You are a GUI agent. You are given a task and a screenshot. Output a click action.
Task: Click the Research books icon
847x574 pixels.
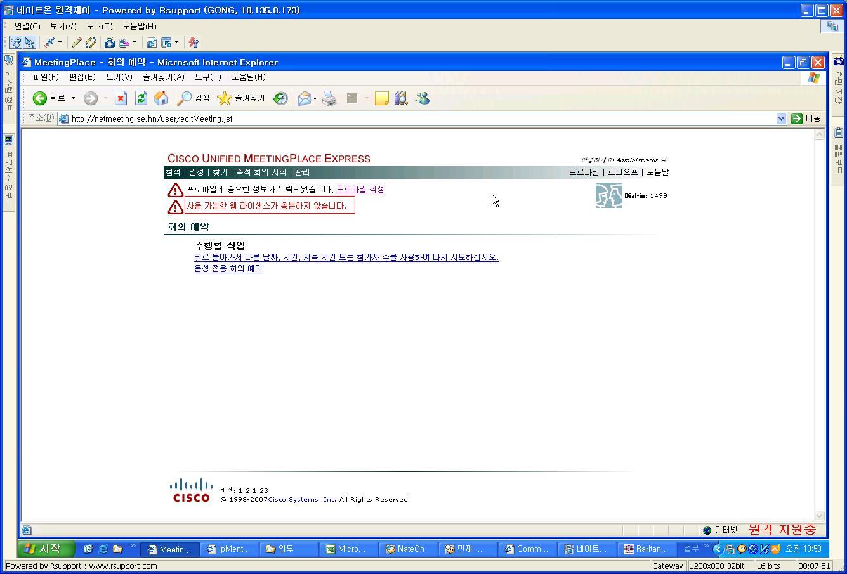click(x=401, y=98)
